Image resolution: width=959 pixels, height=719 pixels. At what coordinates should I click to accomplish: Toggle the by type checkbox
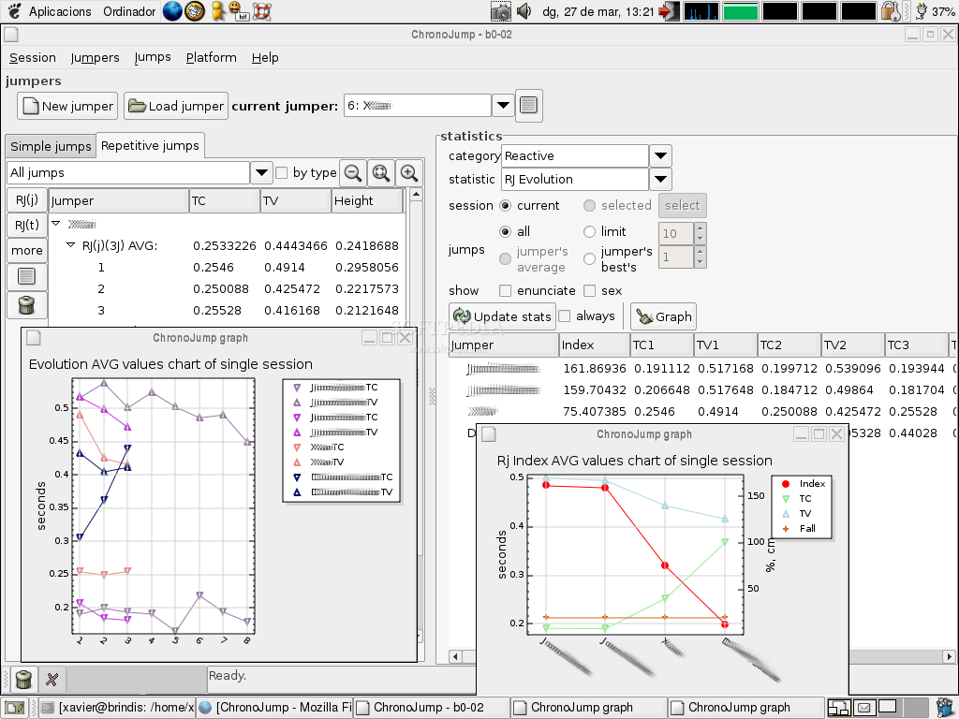point(281,173)
